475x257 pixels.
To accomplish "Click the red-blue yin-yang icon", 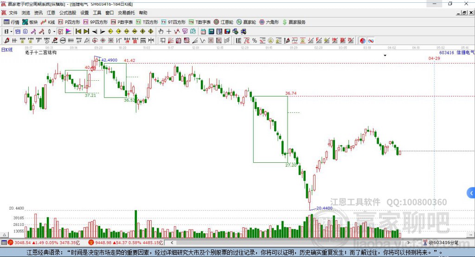I will coord(363,41).
